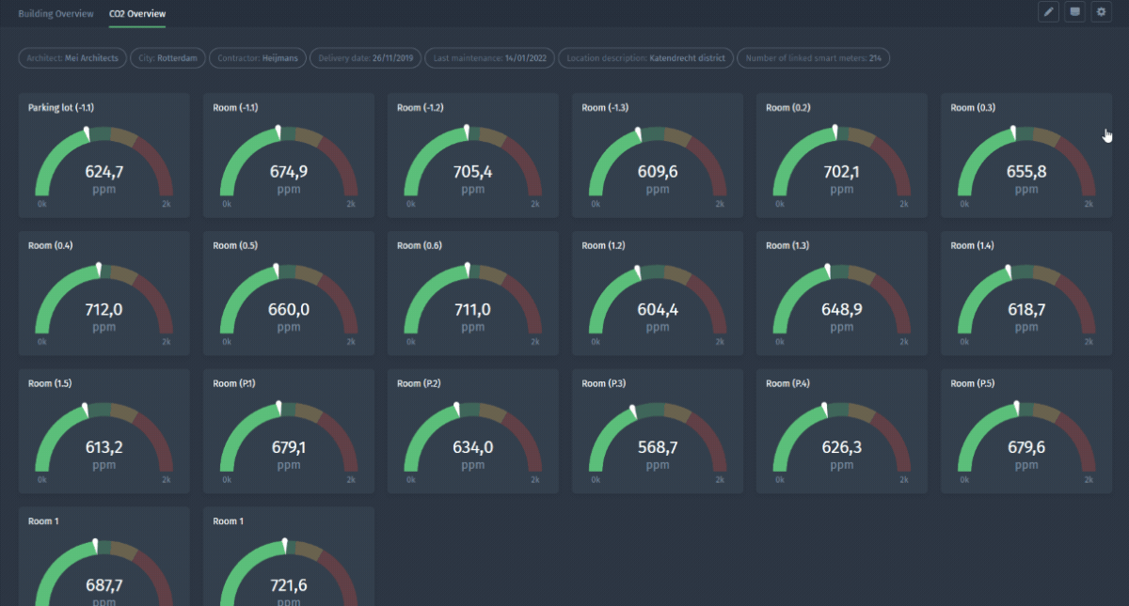Click the City: Rotterdam tag
Image resolution: width=1129 pixels, height=606 pixels.
[x=167, y=58]
